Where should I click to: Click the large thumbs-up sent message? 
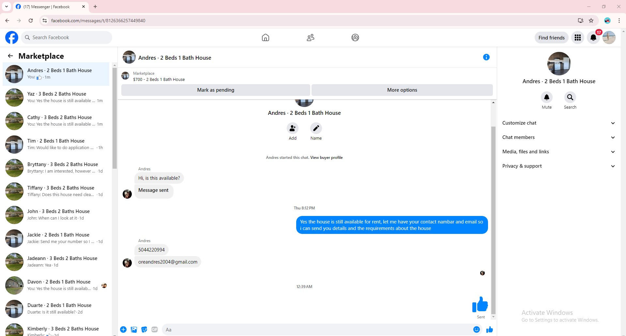(x=480, y=304)
